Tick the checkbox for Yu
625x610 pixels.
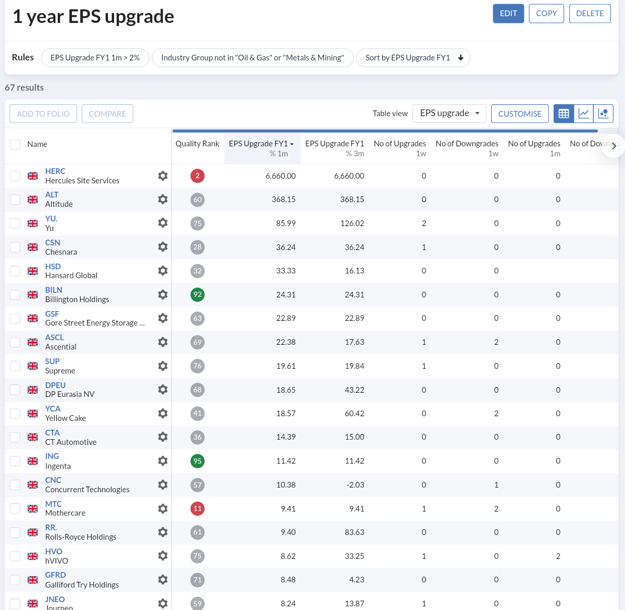15,223
